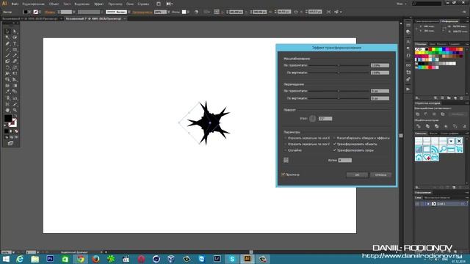Select the Magic Wand tool

point(7,37)
